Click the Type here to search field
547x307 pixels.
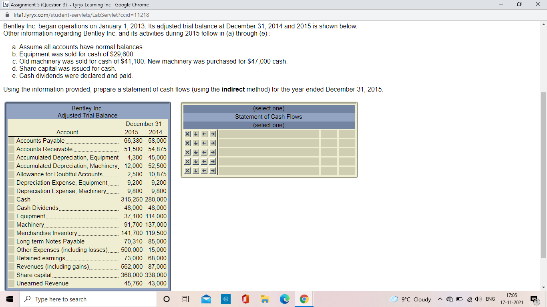click(x=88, y=299)
